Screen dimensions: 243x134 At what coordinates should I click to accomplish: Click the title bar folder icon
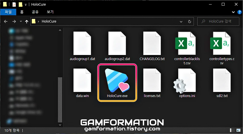pos(5,5)
